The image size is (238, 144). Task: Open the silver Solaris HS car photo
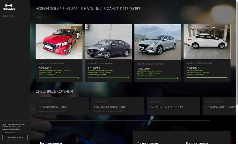tap(158, 42)
